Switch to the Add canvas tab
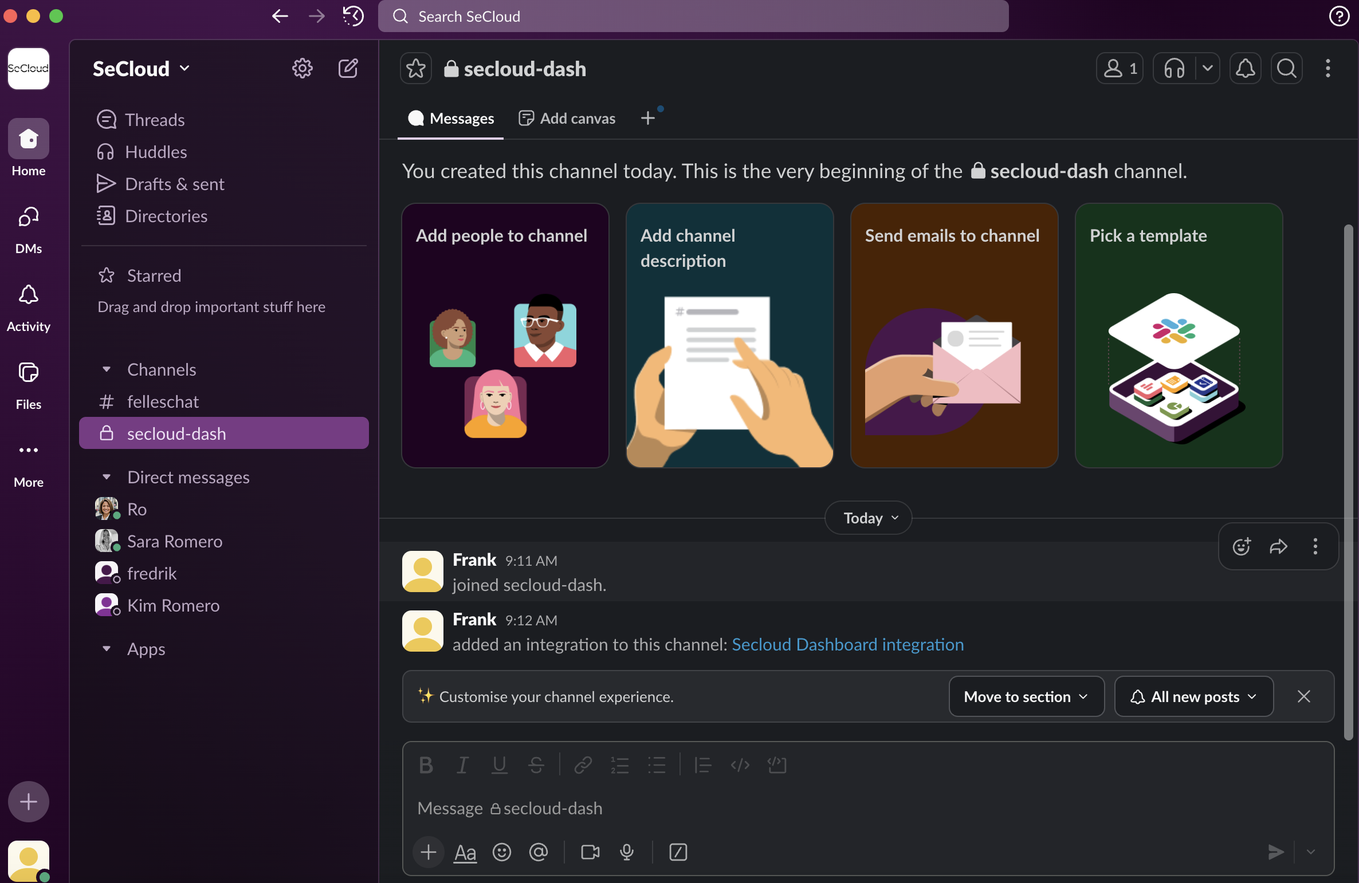Screen dimensions: 1359x883 tap(567, 119)
